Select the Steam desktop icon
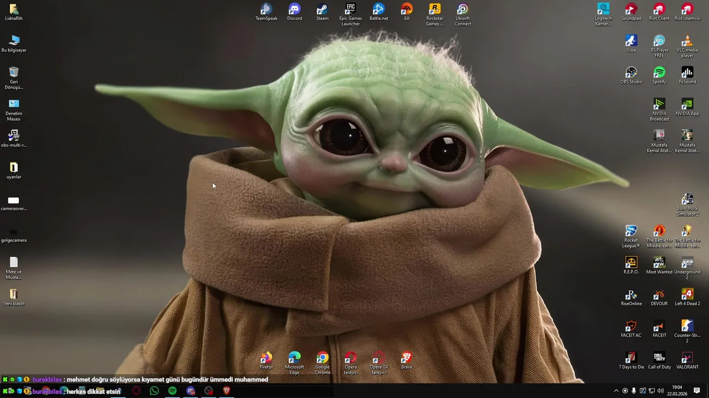The image size is (709, 398). coord(322,12)
